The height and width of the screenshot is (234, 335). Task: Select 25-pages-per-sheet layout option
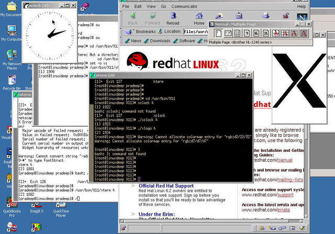click(265, 34)
